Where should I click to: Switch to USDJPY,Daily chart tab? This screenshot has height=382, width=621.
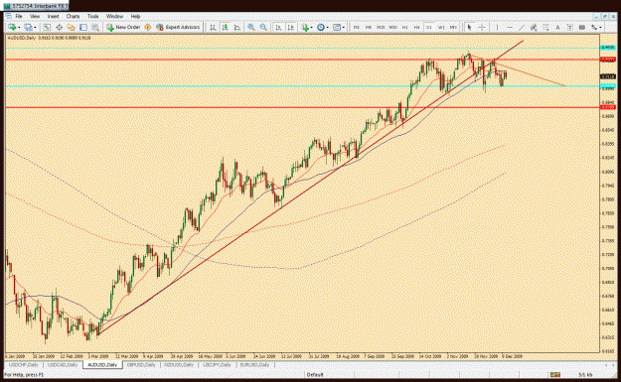pyautogui.click(x=217, y=365)
